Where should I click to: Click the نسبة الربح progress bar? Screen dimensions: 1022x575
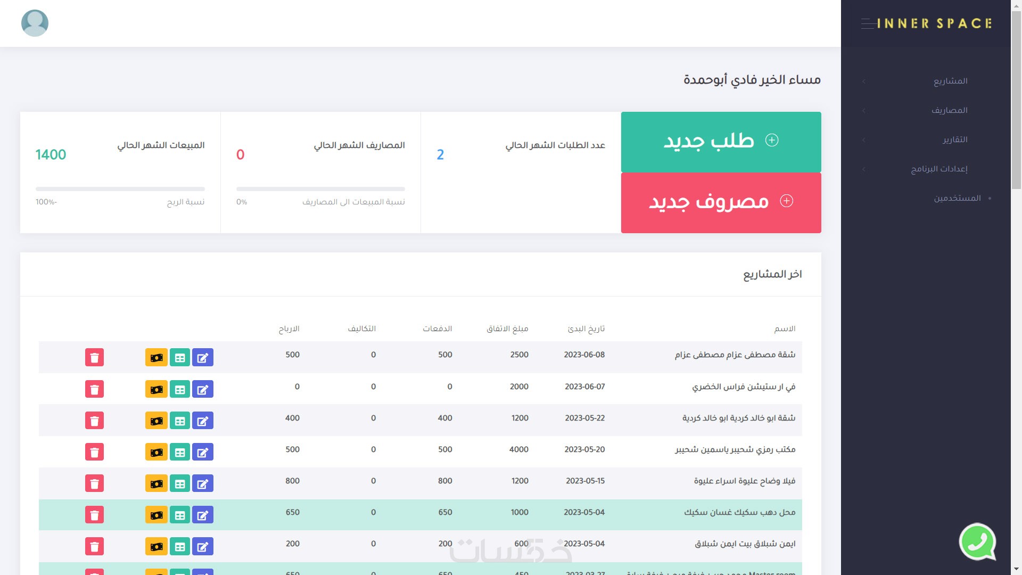pyautogui.click(x=120, y=189)
